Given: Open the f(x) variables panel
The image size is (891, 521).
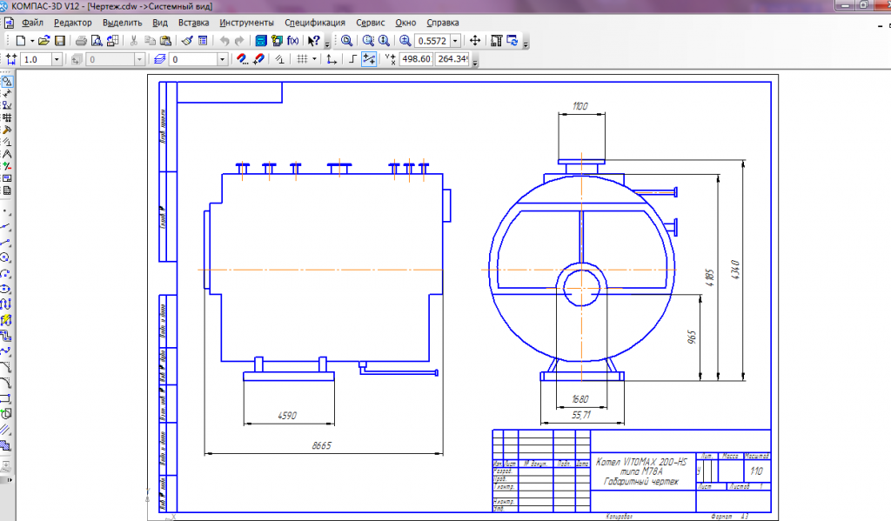Looking at the screenshot, I should click(x=292, y=41).
